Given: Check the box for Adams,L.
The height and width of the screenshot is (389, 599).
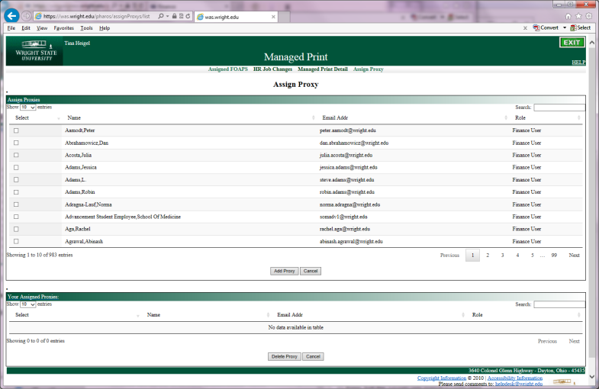Looking at the screenshot, I should coord(16,179).
